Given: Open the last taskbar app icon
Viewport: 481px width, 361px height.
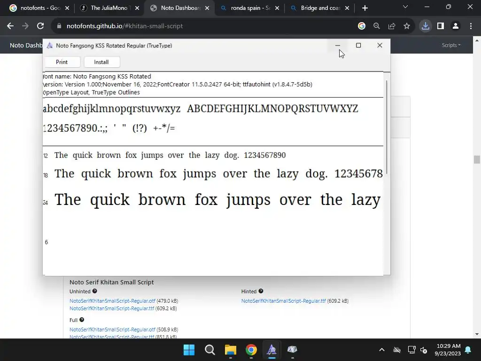Looking at the screenshot, I should pos(292,350).
